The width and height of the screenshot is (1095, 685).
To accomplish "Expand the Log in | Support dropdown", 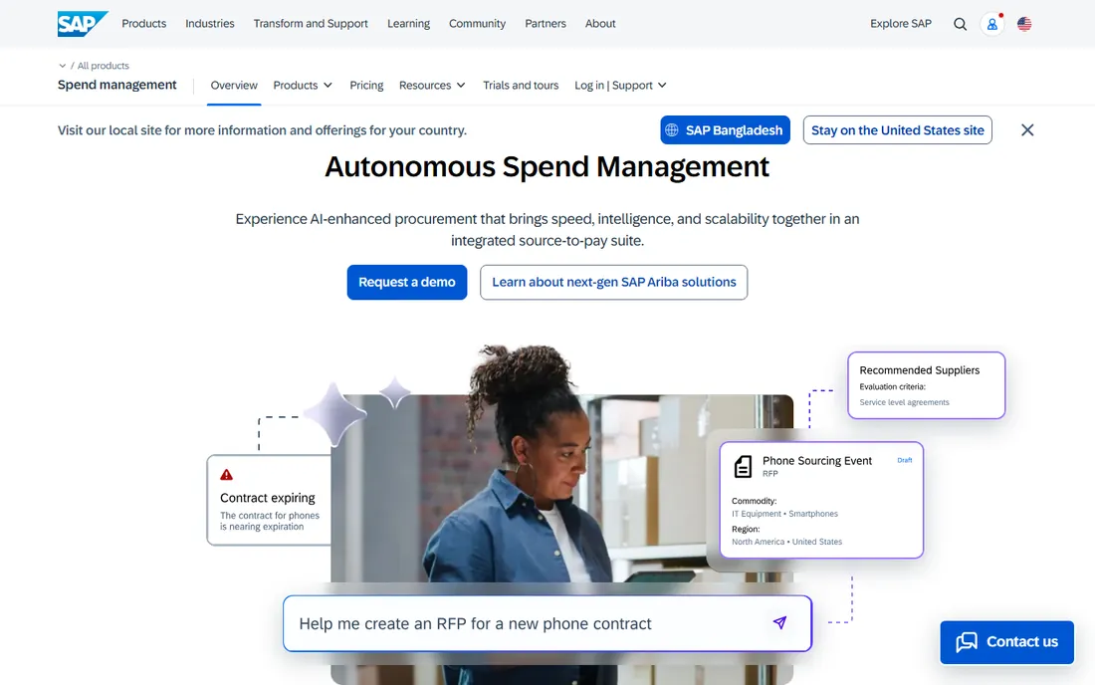I will coord(620,86).
